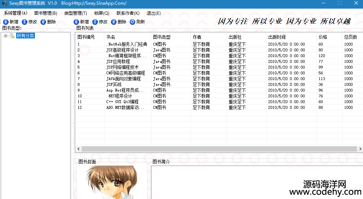
Task: Expand the 所有分类 tree node
Action: [5, 36]
